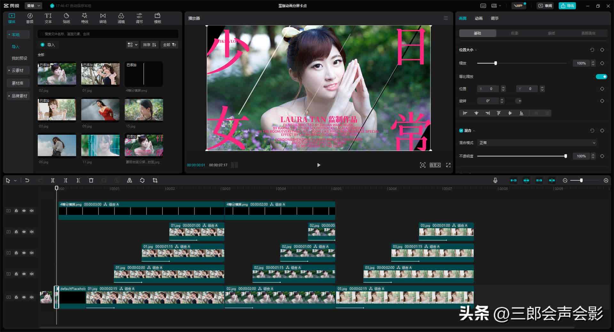The image size is (614, 332).
Task: Click the mirror flip icon in timeline toolbar
Action: pyautogui.click(x=130, y=180)
